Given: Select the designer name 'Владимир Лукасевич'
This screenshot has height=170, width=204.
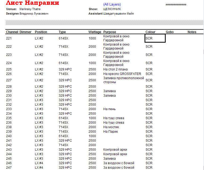Looking at the screenshot, I should click(34, 14).
